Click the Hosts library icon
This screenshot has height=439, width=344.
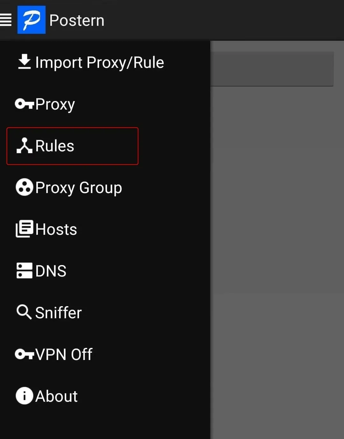(x=24, y=229)
